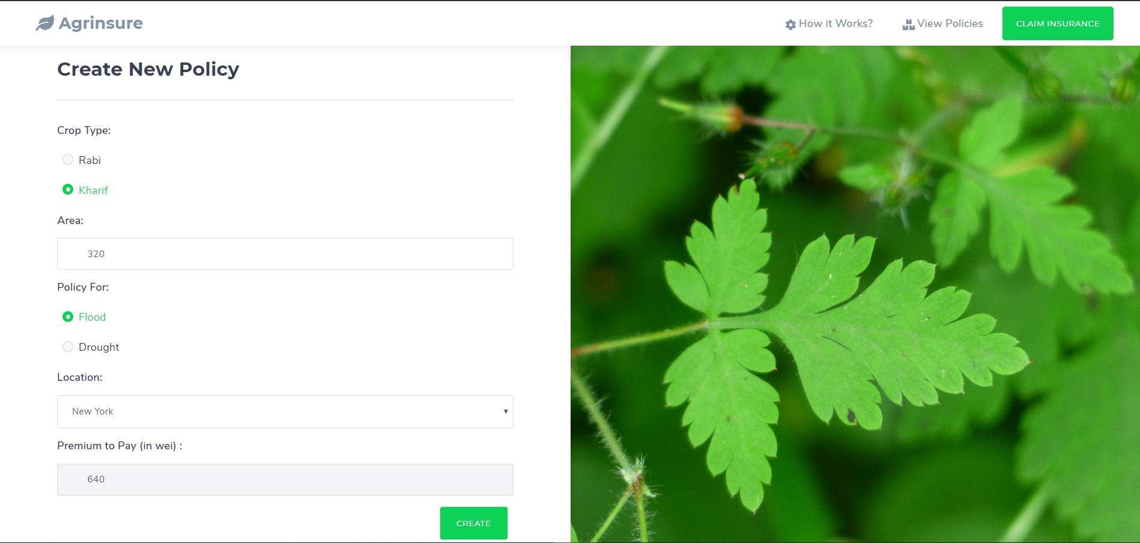Click the Location dropdown arrow
Image resolution: width=1140 pixels, height=543 pixels.
click(506, 411)
